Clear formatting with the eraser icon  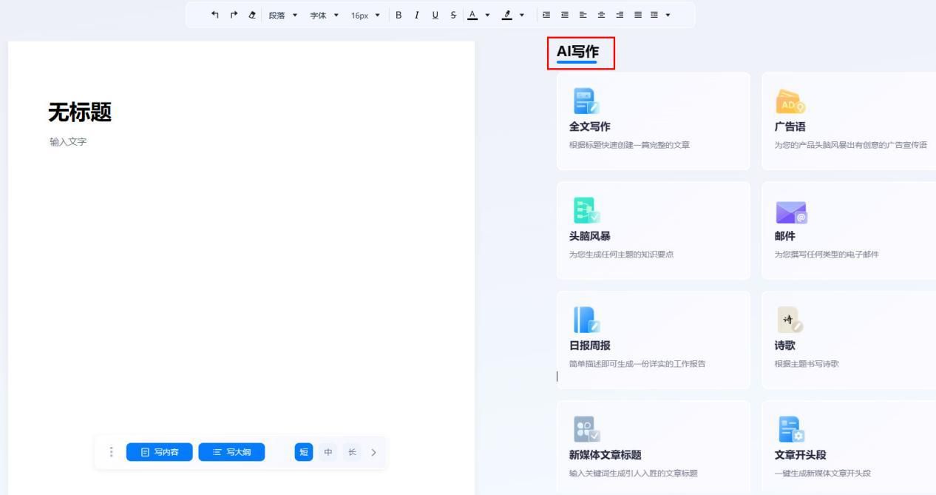pyautogui.click(x=252, y=15)
